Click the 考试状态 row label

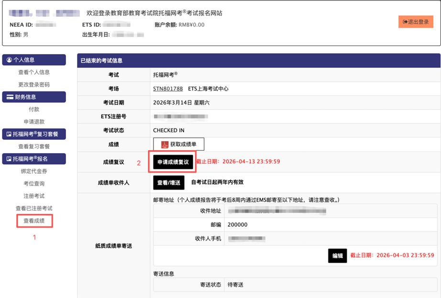point(114,131)
